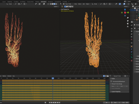Select solid shading in left viewport
Viewport: 139px width, 104px height.
point(52,4)
